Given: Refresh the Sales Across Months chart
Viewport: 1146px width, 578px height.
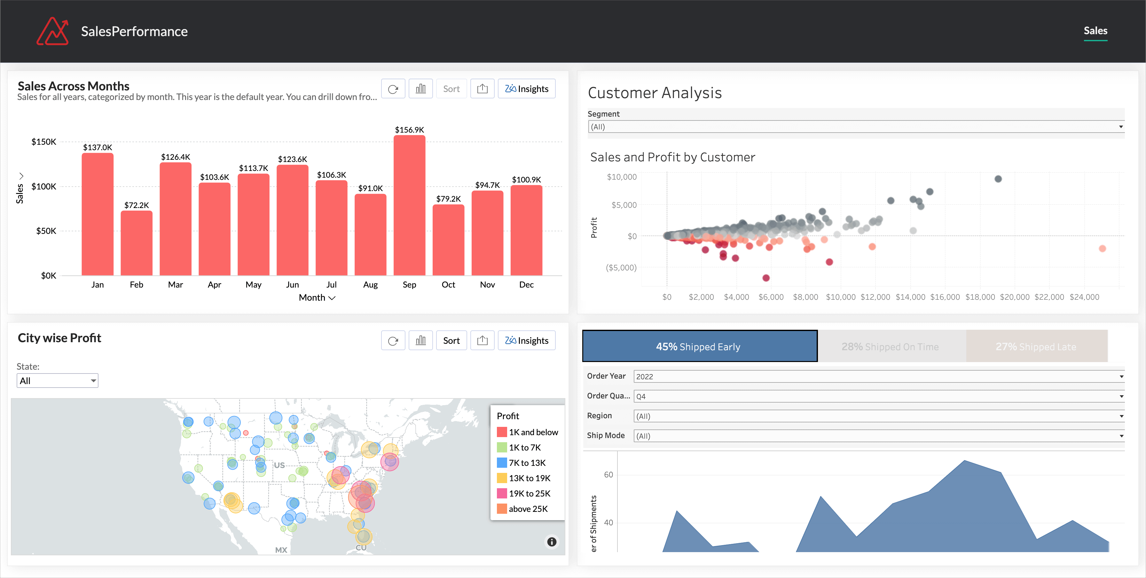Looking at the screenshot, I should tap(393, 89).
